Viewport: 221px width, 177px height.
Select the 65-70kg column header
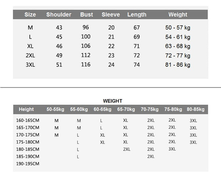126,109
